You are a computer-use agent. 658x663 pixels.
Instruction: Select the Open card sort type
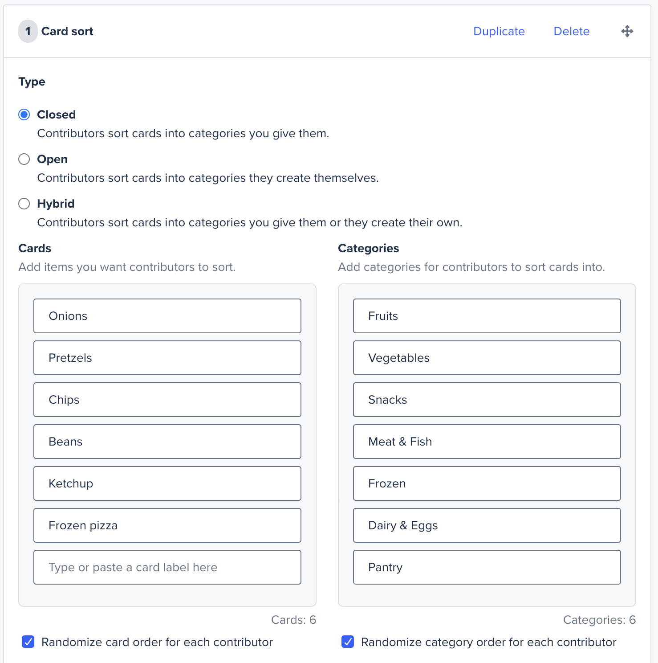pyautogui.click(x=24, y=159)
